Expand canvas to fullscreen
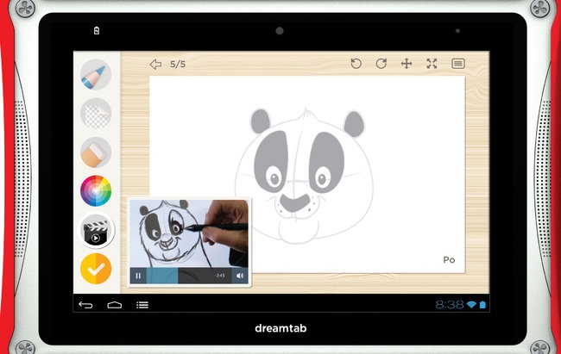 (x=432, y=65)
